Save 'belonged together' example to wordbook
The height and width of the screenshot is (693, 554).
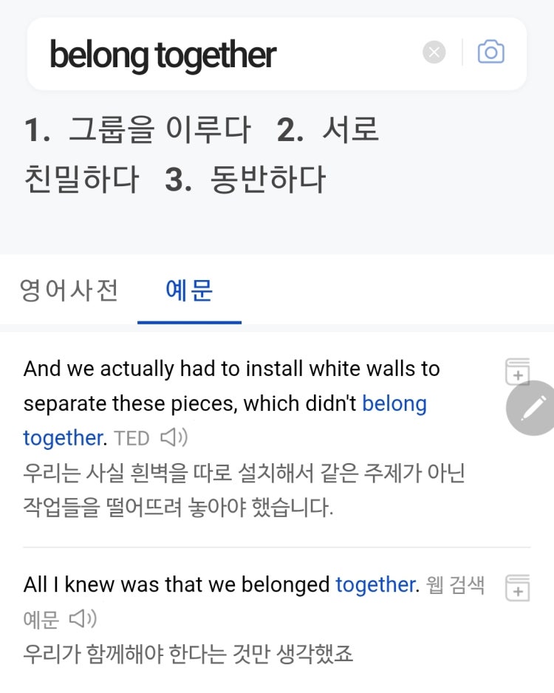517,587
